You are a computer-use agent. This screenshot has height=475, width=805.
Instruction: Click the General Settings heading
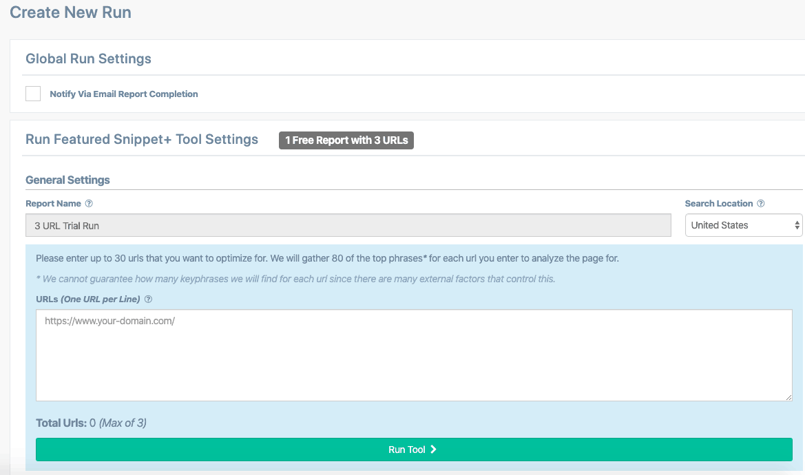[x=67, y=180]
